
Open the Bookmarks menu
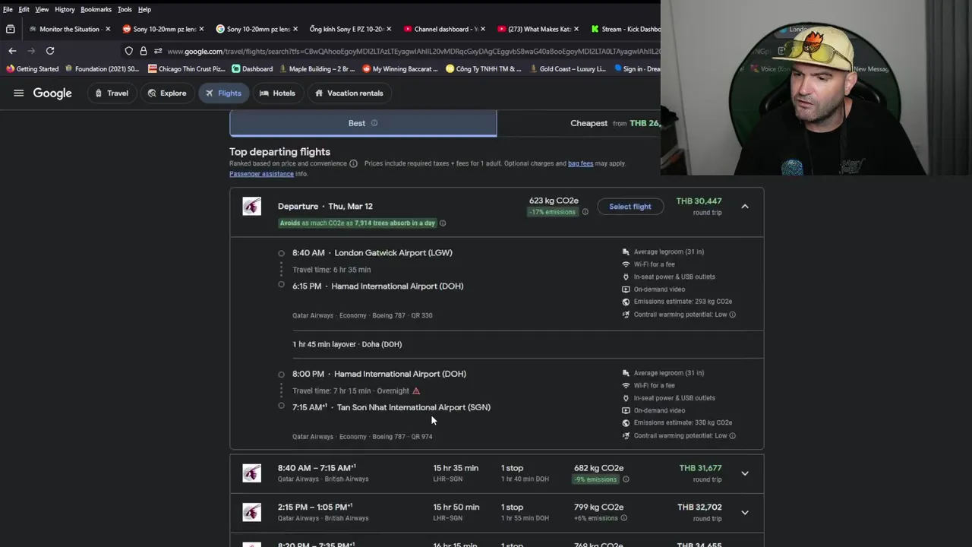point(96,9)
